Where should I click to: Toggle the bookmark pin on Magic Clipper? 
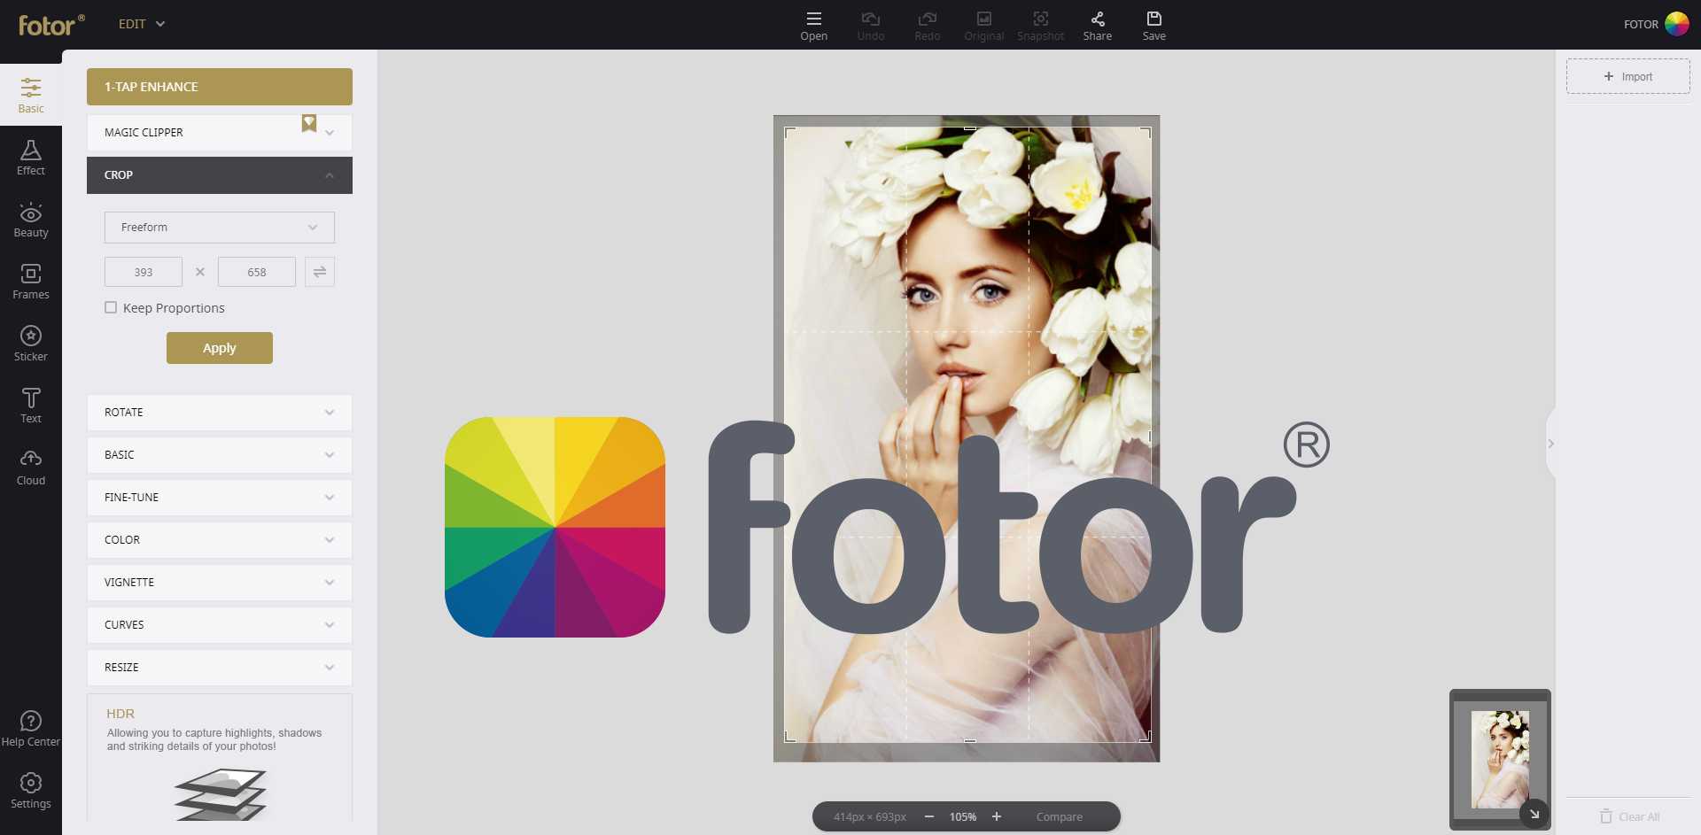pos(308,124)
